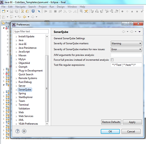Click the Last Edit Location icon
The image size is (146, 144).
click(19, 17)
